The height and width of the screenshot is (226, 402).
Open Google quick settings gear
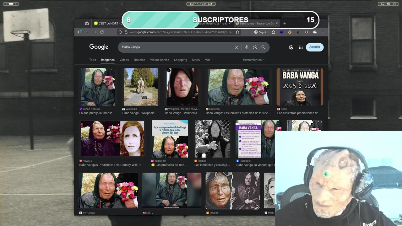pos(291,47)
